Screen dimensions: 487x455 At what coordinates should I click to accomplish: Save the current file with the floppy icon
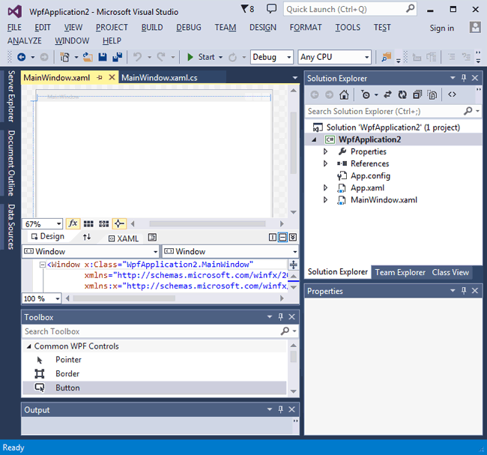103,57
